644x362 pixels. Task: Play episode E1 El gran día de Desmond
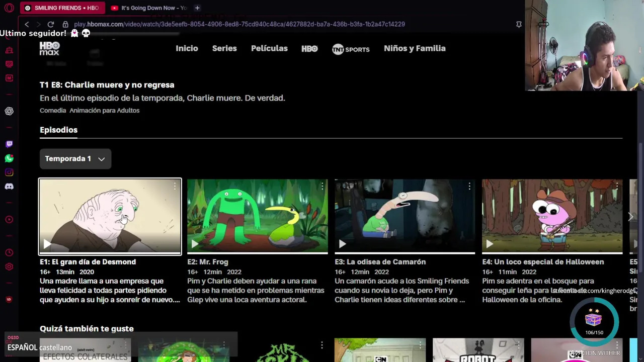pos(47,244)
